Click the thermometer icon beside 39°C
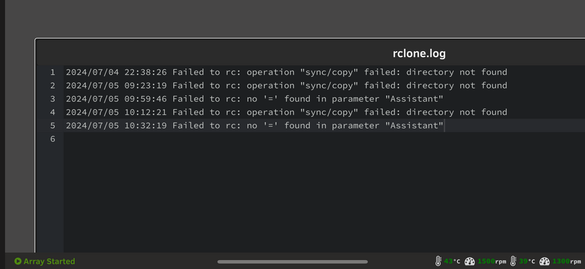 pos(514,261)
